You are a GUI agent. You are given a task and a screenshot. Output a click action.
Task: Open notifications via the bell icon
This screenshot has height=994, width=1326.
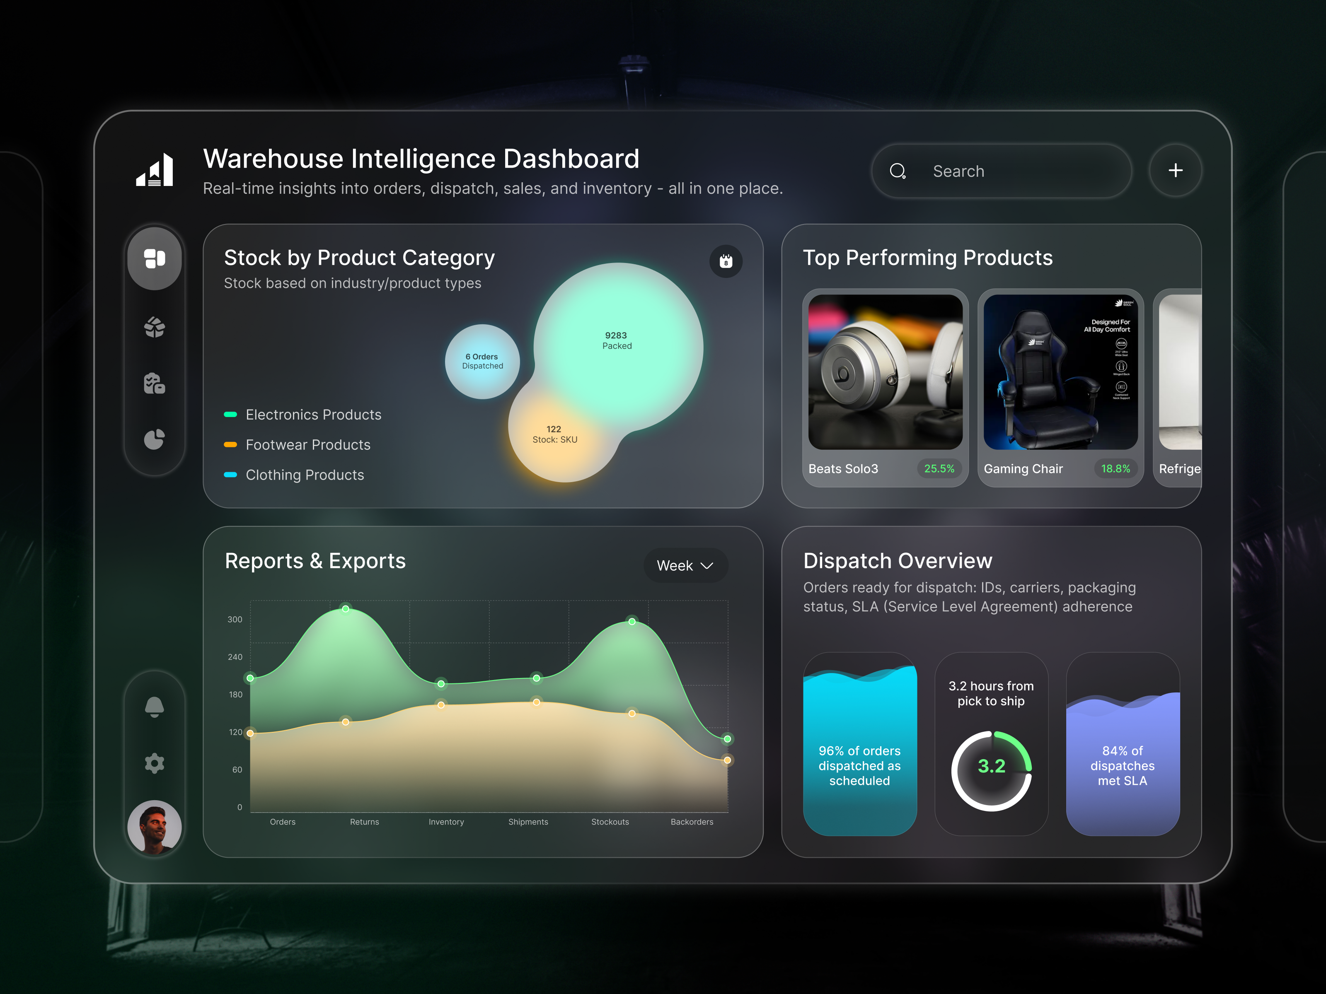[155, 707]
